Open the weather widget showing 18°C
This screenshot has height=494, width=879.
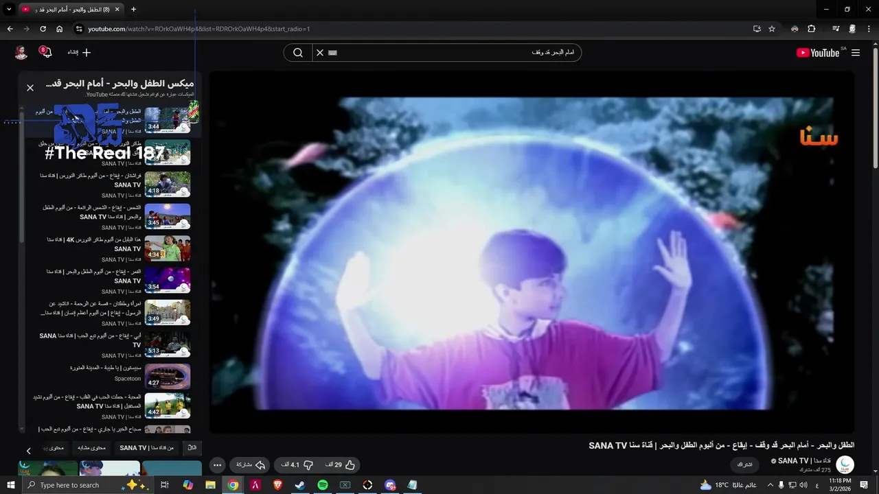(x=728, y=485)
